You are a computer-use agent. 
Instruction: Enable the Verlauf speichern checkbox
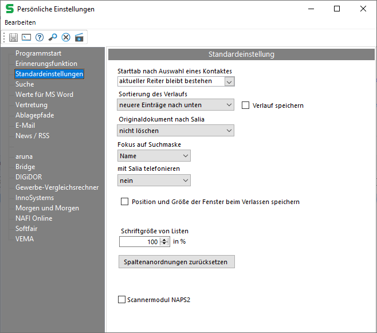[x=246, y=105]
